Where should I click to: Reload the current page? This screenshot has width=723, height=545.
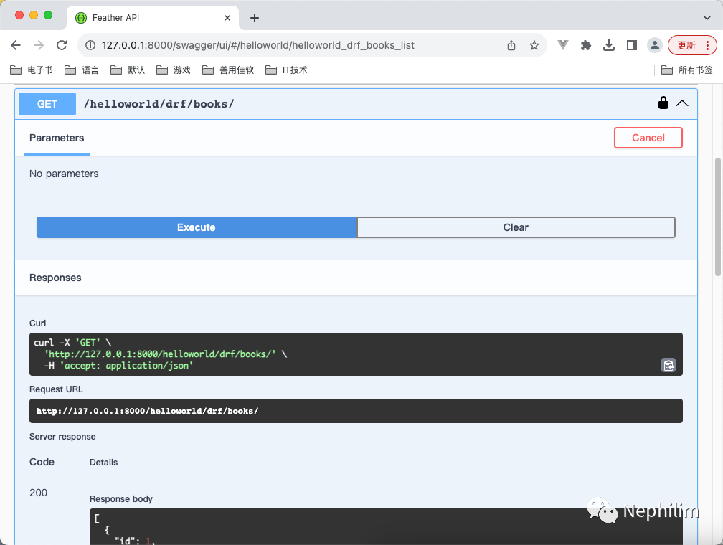click(x=62, y=45)
